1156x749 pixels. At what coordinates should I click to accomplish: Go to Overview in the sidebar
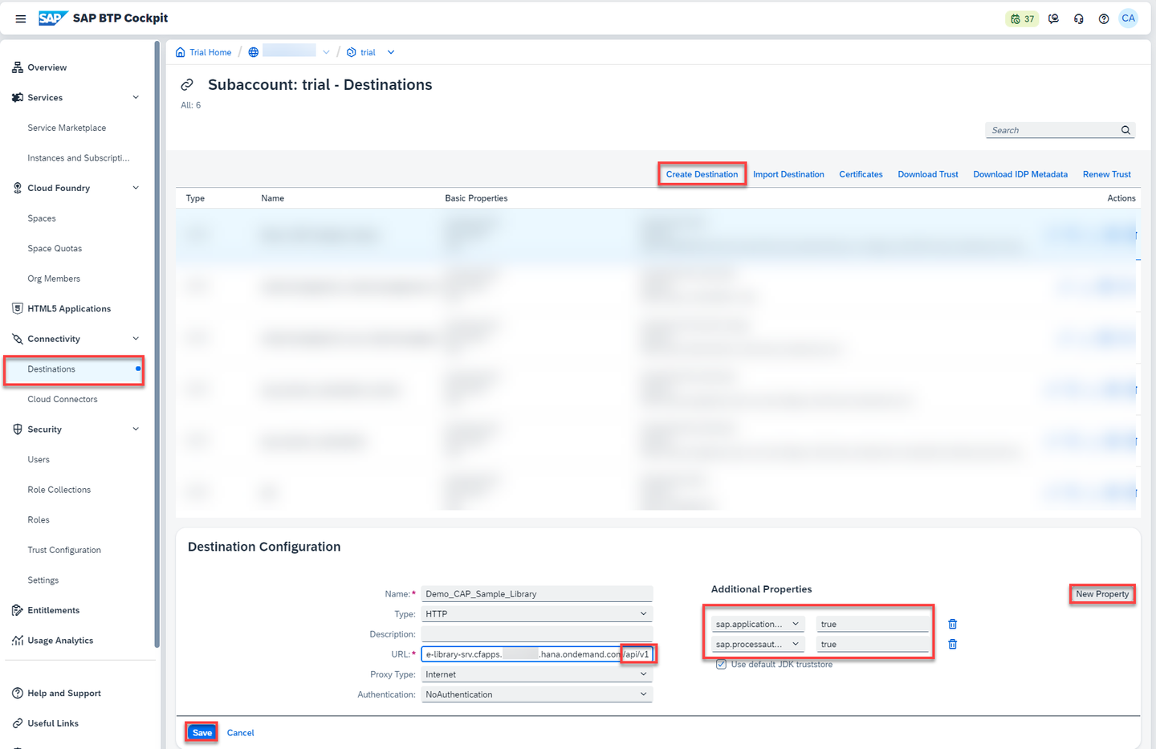47,67
